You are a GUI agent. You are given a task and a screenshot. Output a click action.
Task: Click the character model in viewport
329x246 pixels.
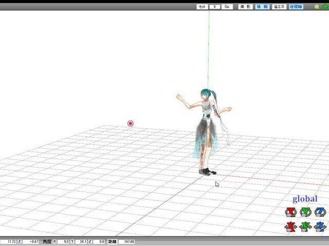coord(207,132)
